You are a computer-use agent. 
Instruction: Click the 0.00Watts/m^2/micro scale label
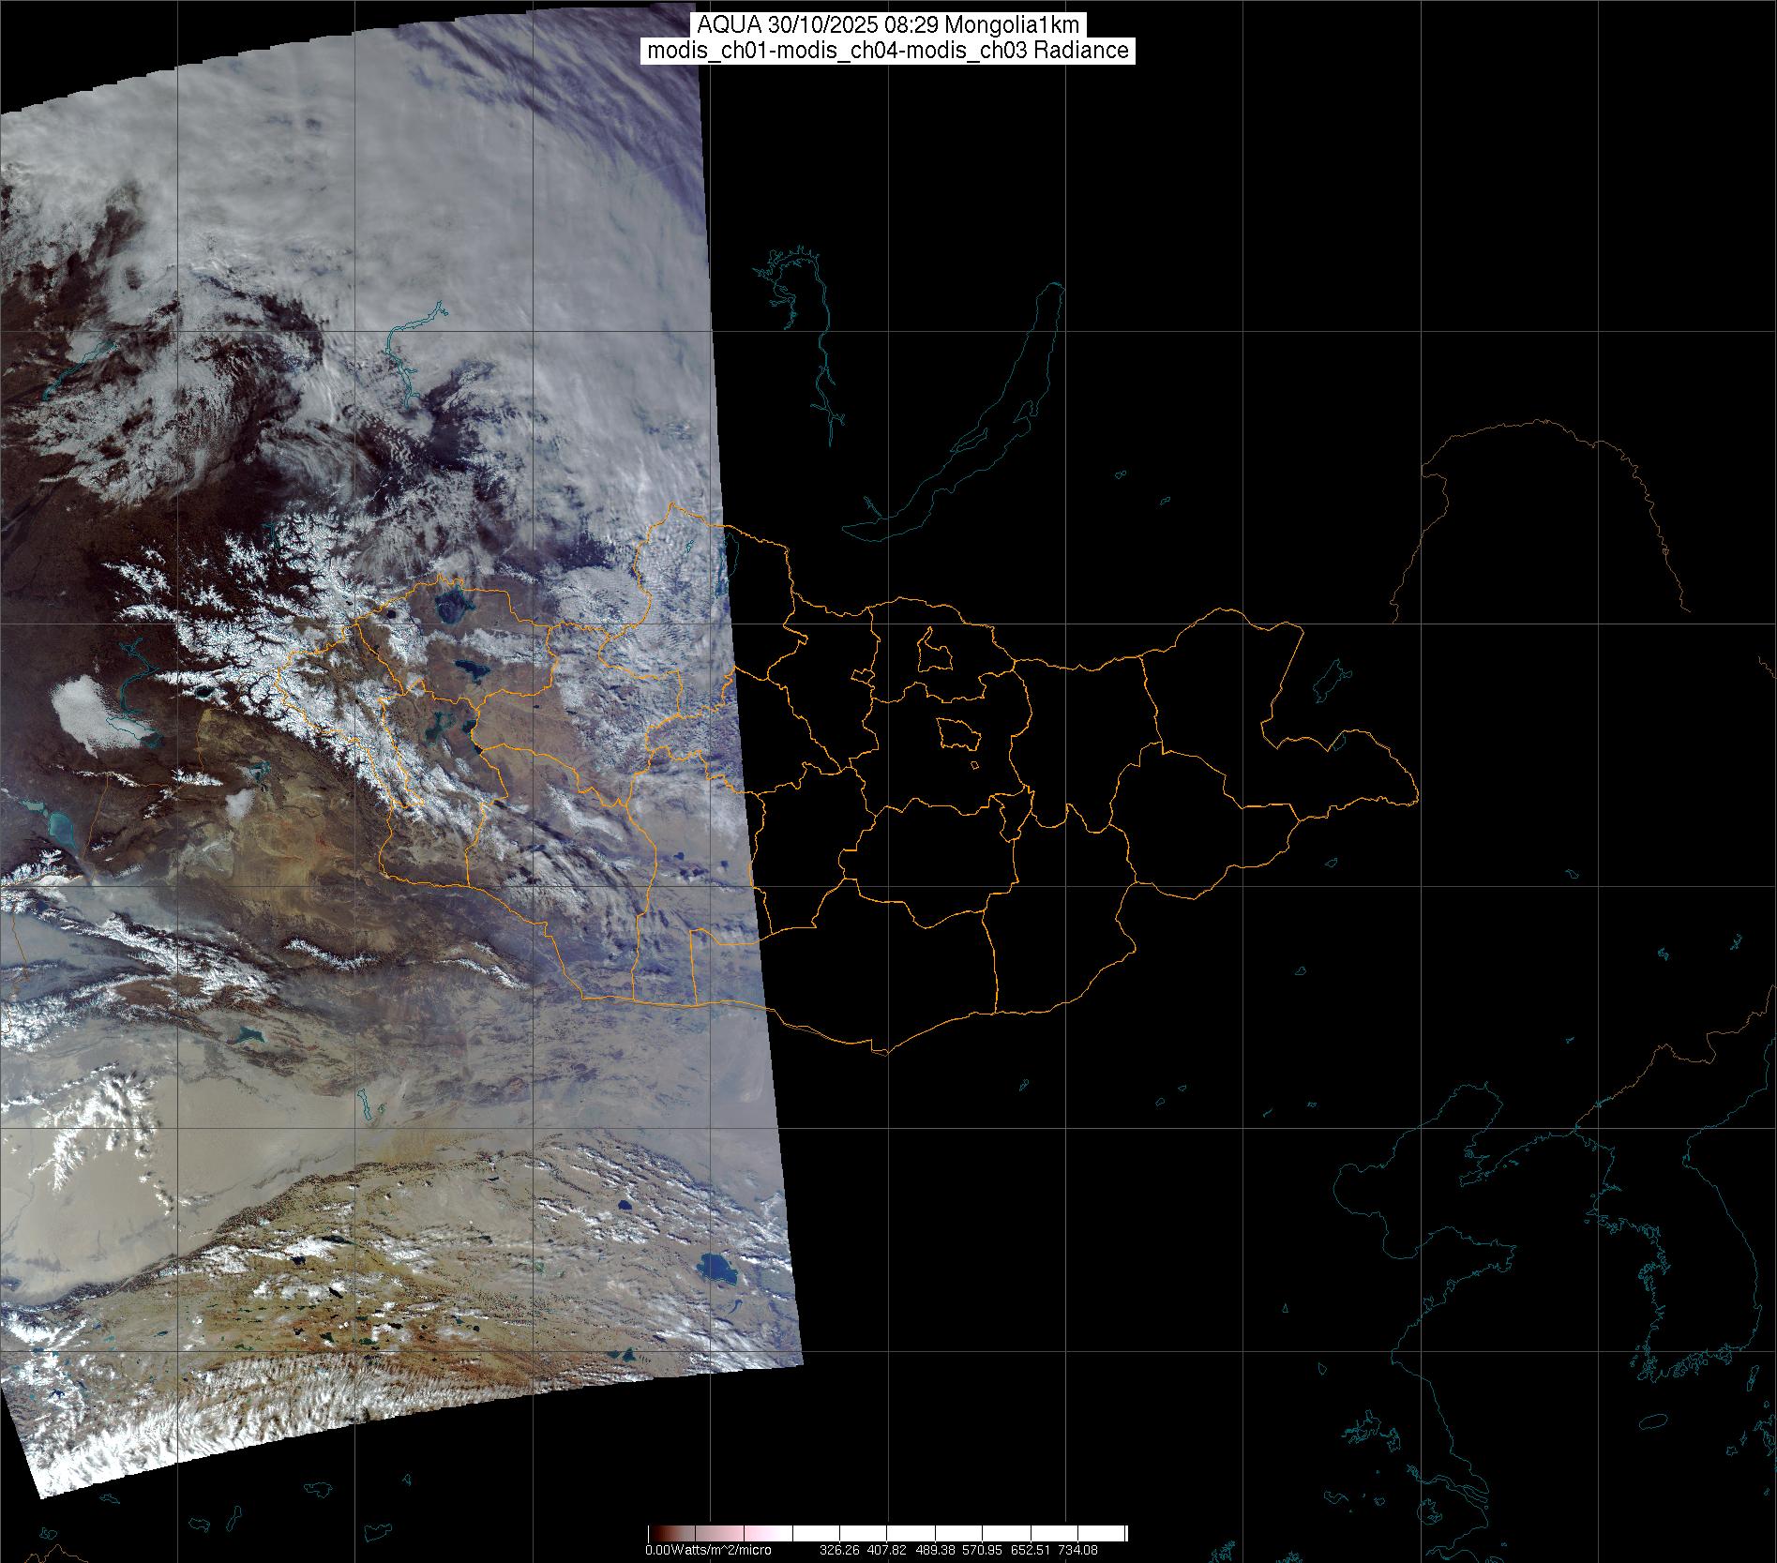(x=708, y=1550)
